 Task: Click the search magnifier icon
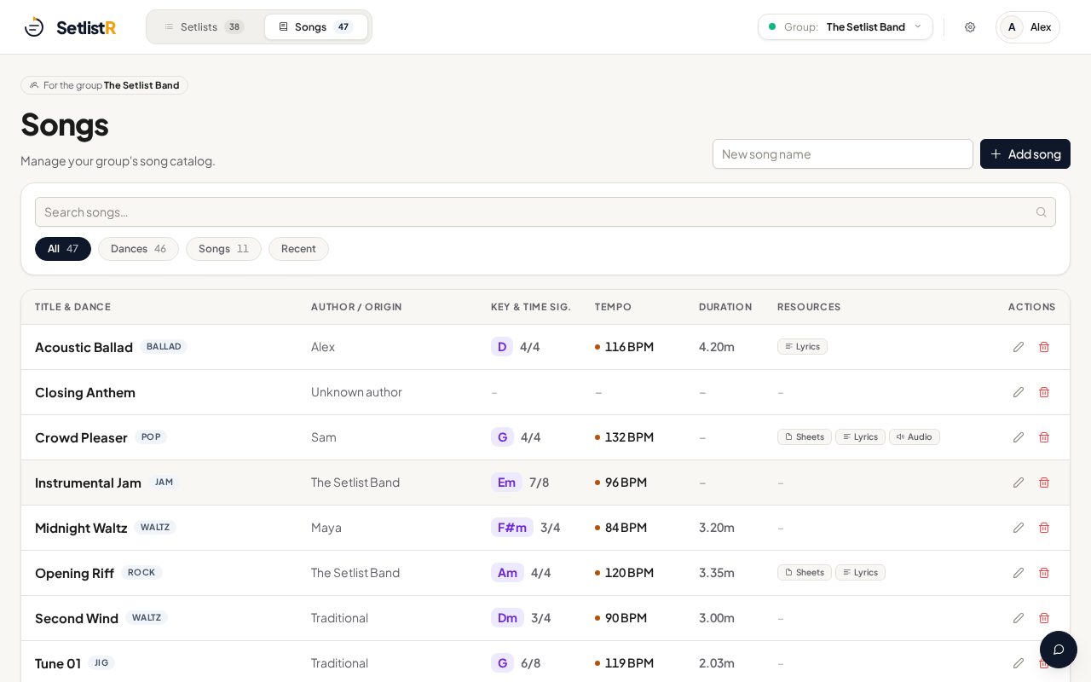coord(1041,212)
